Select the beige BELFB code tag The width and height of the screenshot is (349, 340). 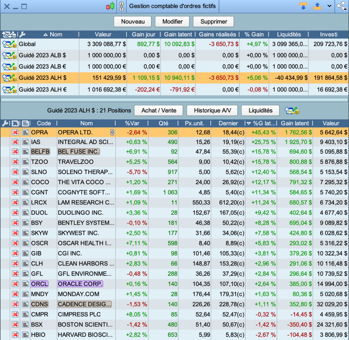pos(40,151)
